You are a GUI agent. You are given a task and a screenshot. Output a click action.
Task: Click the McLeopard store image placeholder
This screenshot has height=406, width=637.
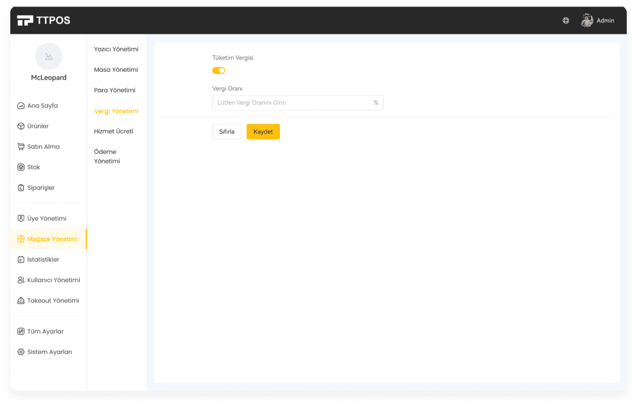[49, 56]
